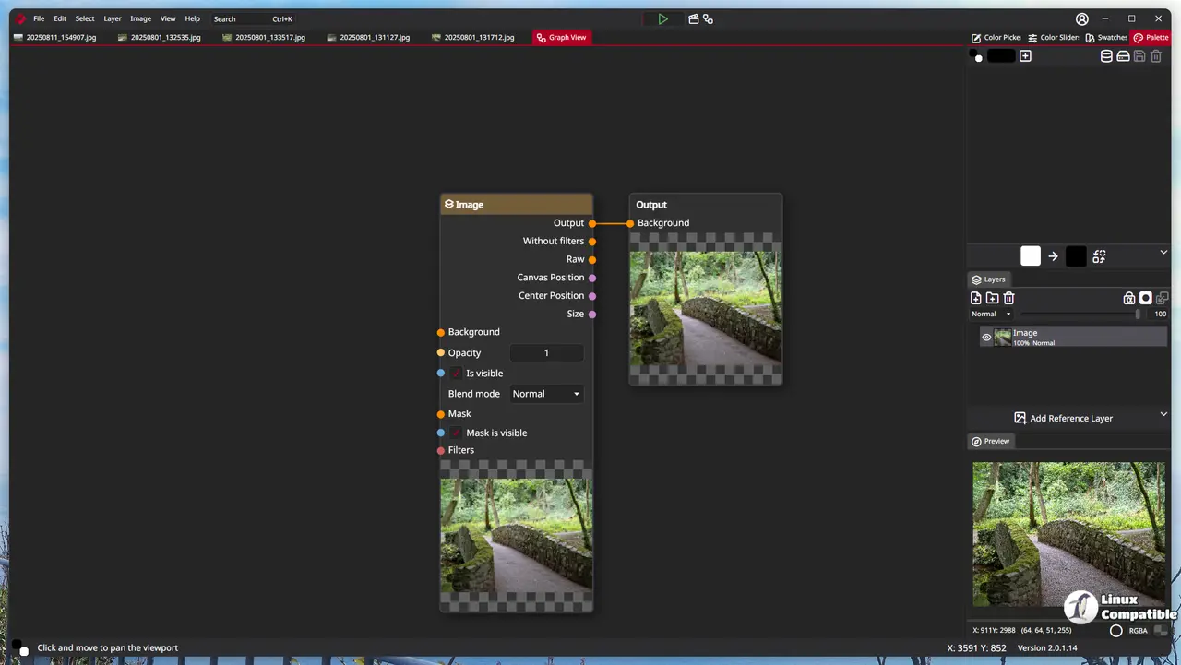Toggle lock transparency for the layer
Image resolution: width=1181 pixels, height=665 pixels.
pos(1128,298)
